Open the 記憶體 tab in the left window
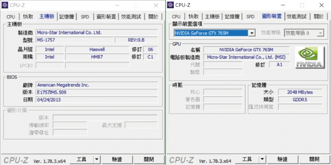Viewport: 331px width, 165px height. (x=67, y=16)
